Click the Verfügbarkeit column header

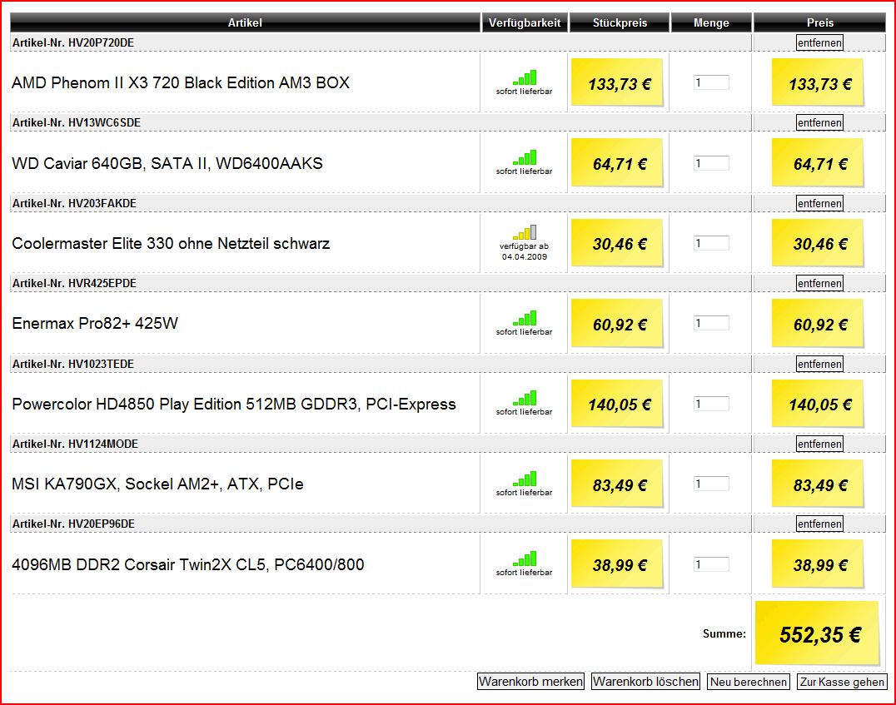pos(525,22)
